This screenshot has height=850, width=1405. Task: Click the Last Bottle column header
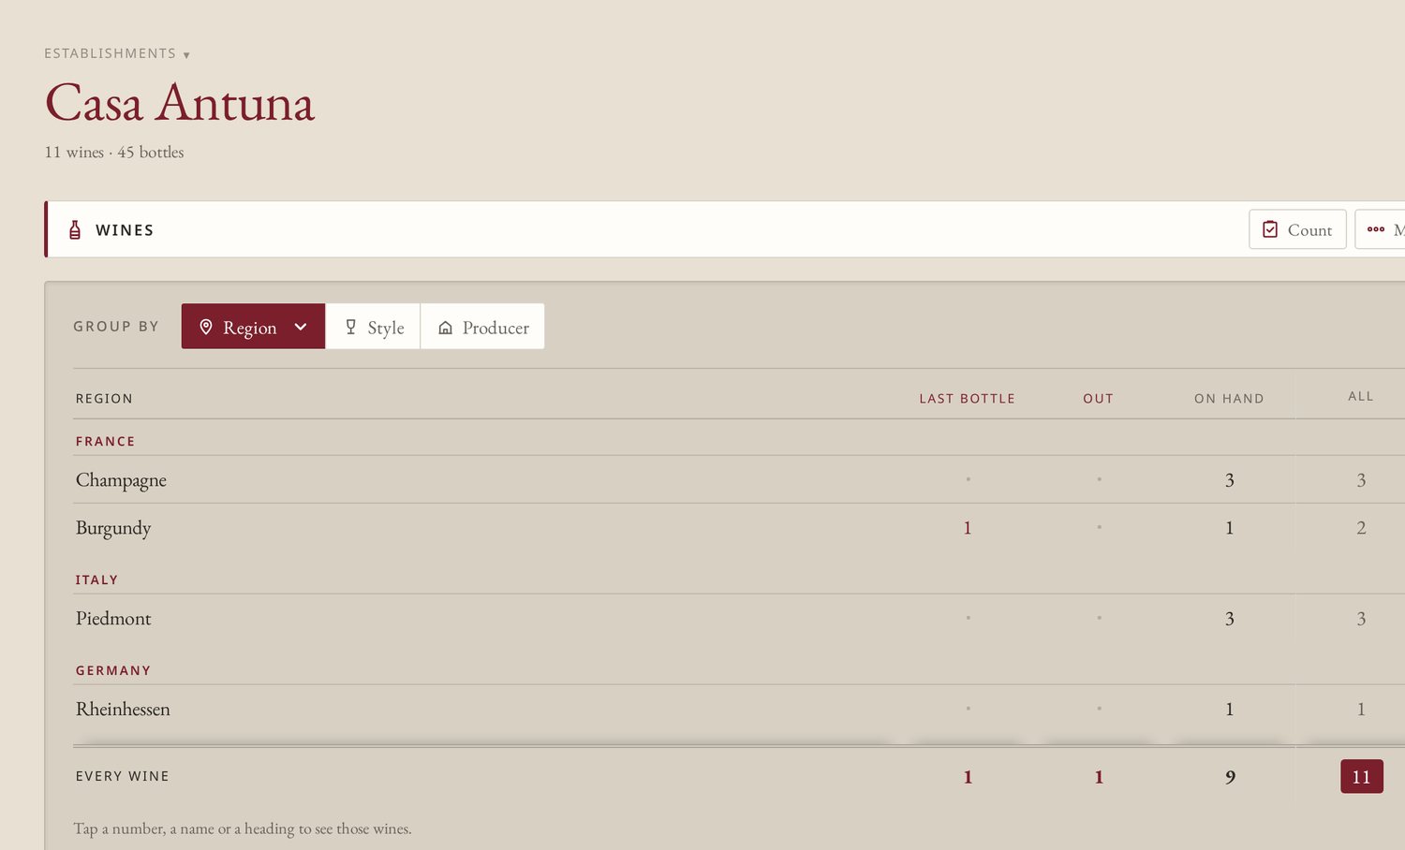[x=967, y=399]
